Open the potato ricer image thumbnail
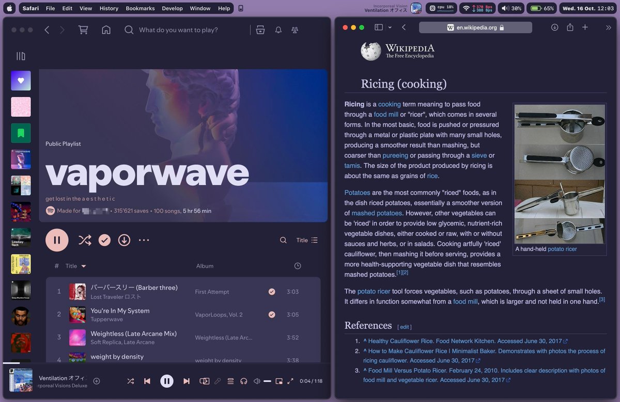The height and width of the screenshot is (402, 620). coord(560,173)
